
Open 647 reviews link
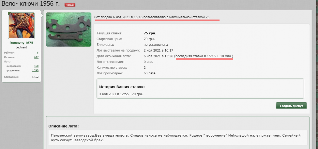[37, 57]
